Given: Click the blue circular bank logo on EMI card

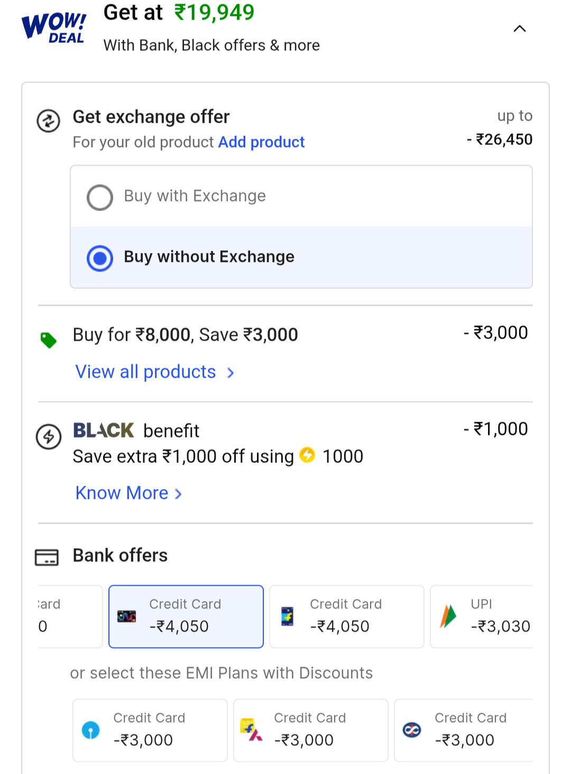Looking at the screenshot, I should pyautogui.click(x=90, y=730).
